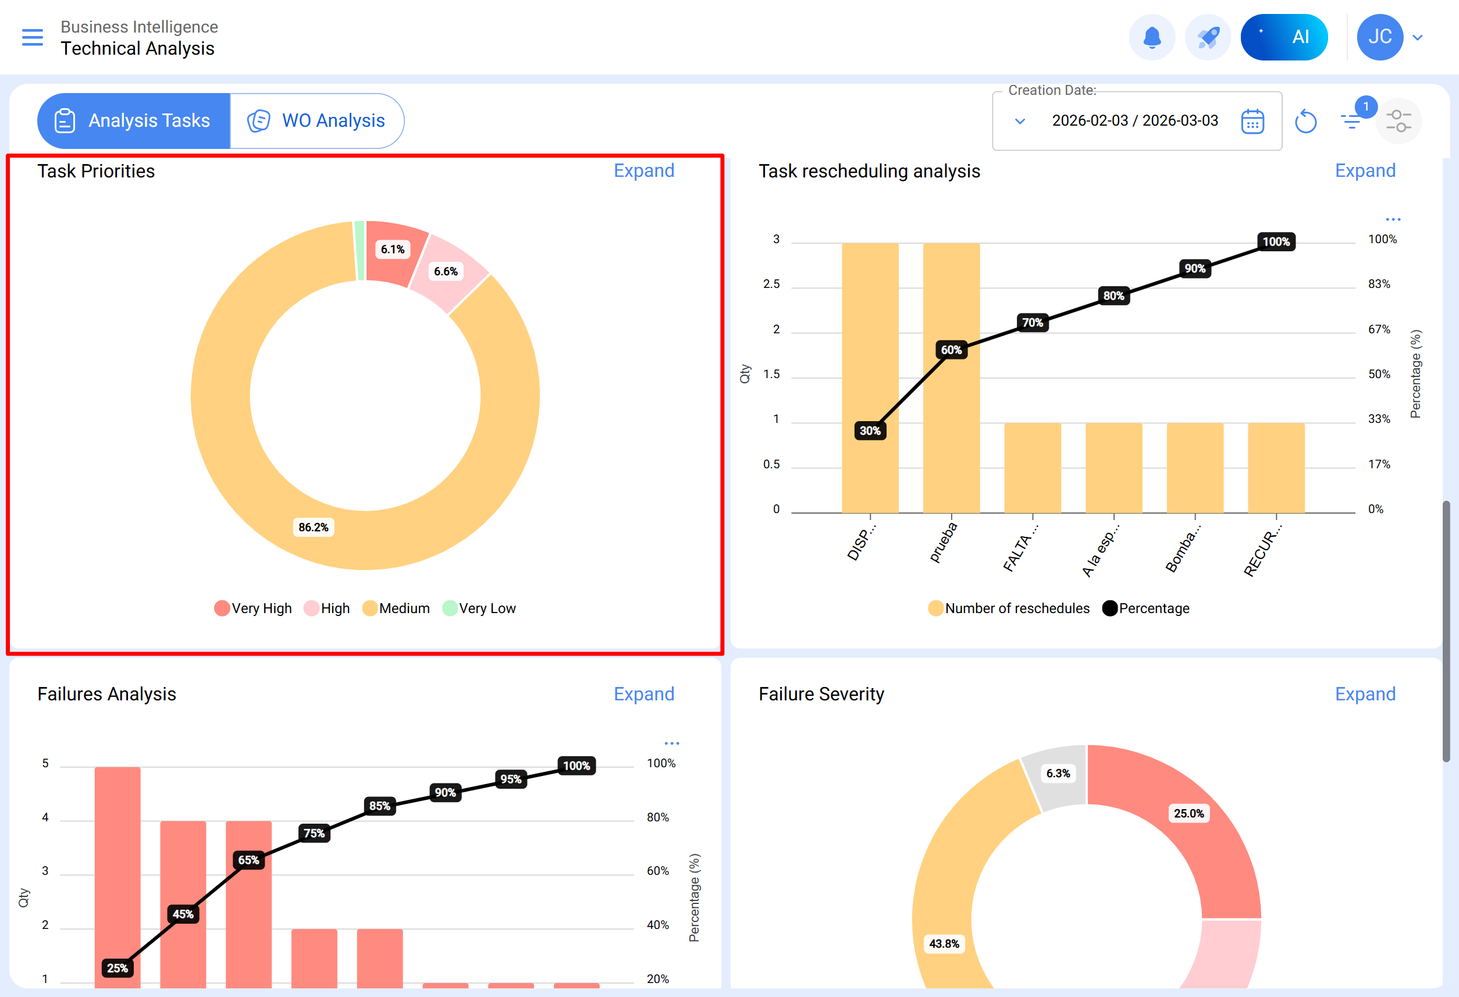Screen dimensions: 1459x997
Task: Toggle Very High legend series visibility
Action: 253,608
